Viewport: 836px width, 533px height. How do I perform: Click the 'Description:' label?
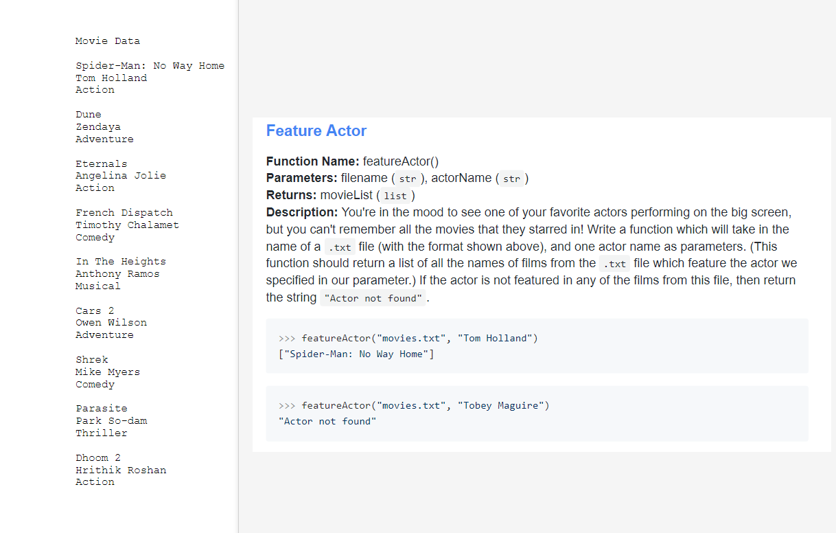pos(302,212)
